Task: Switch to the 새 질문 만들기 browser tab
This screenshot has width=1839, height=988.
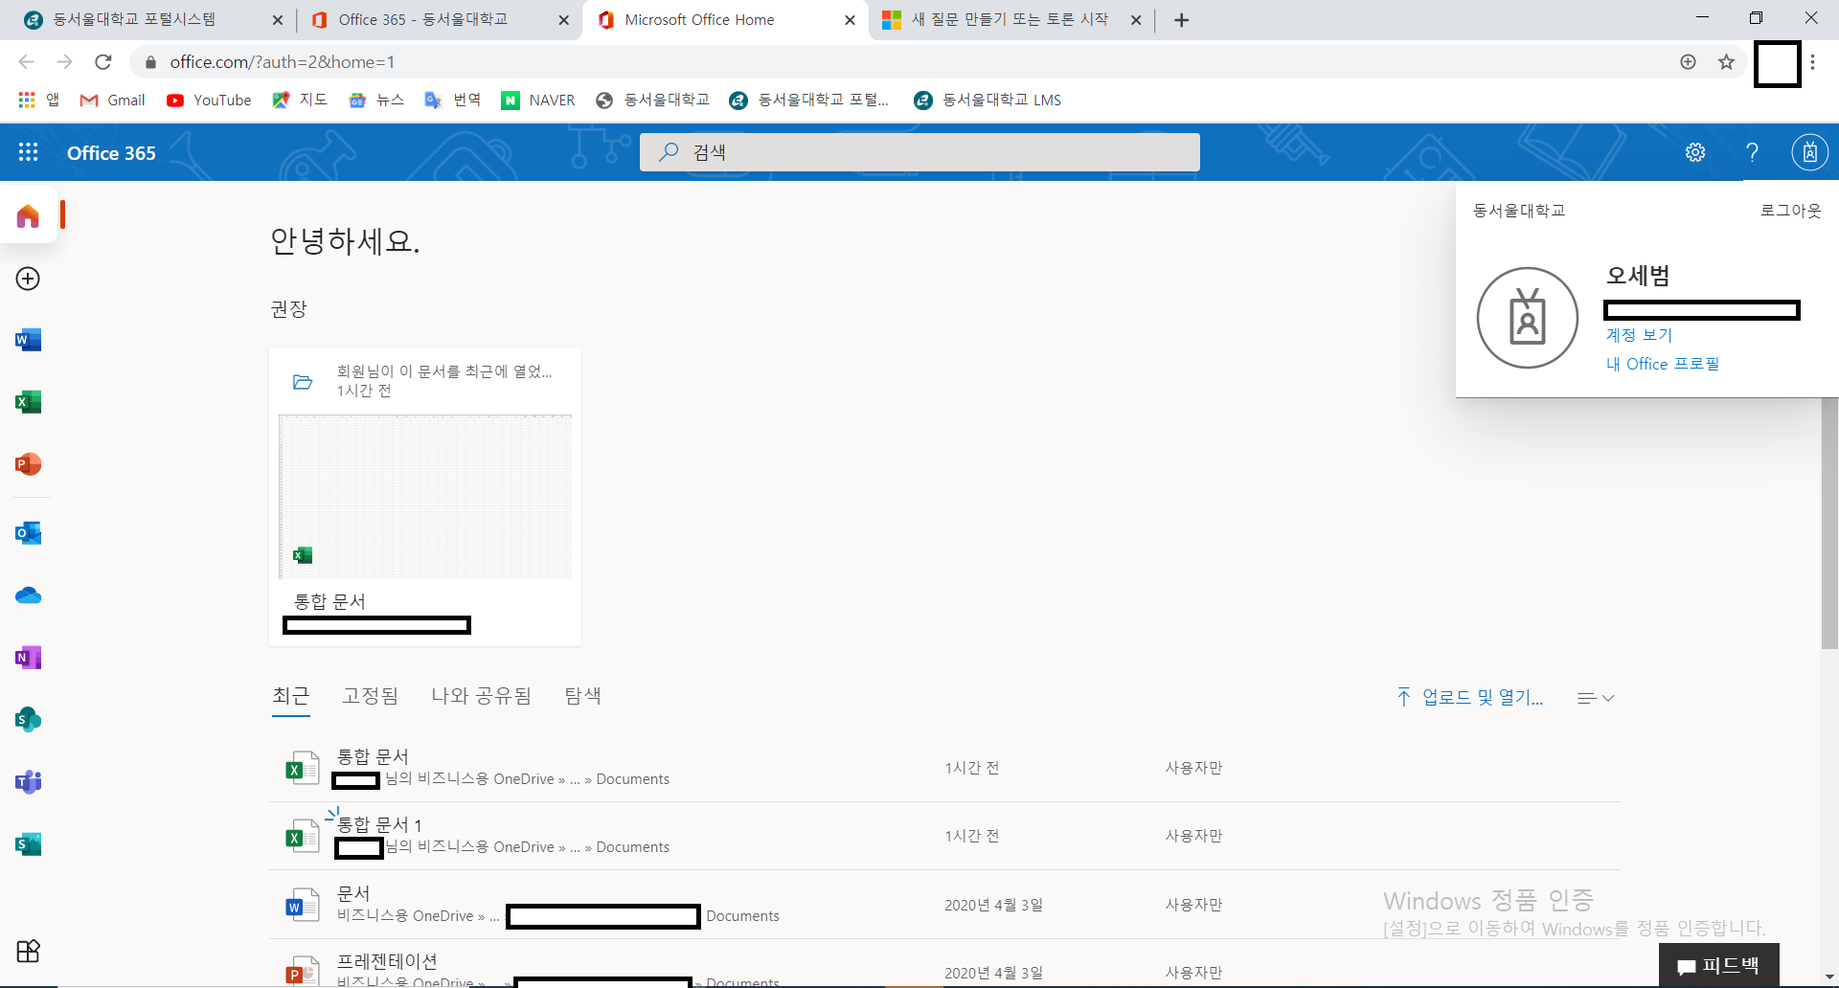Action: click(1010, 20)
